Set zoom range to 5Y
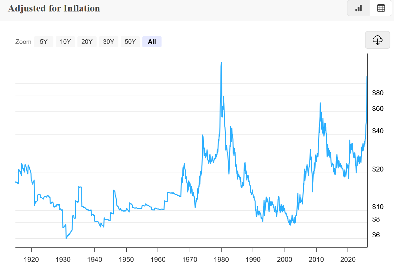This screenshot has width=394, height=271. coord(44,42)
